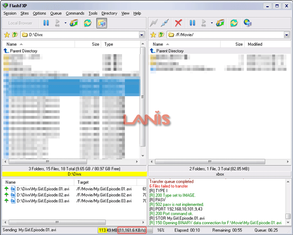Open the Commands menu
The height and width of the screenshot is (235, 293).
click(x=75, y=14)
